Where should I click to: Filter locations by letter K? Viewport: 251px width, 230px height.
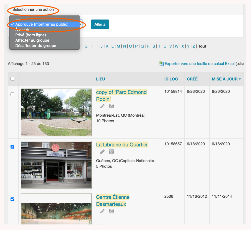tap(107, 46)
